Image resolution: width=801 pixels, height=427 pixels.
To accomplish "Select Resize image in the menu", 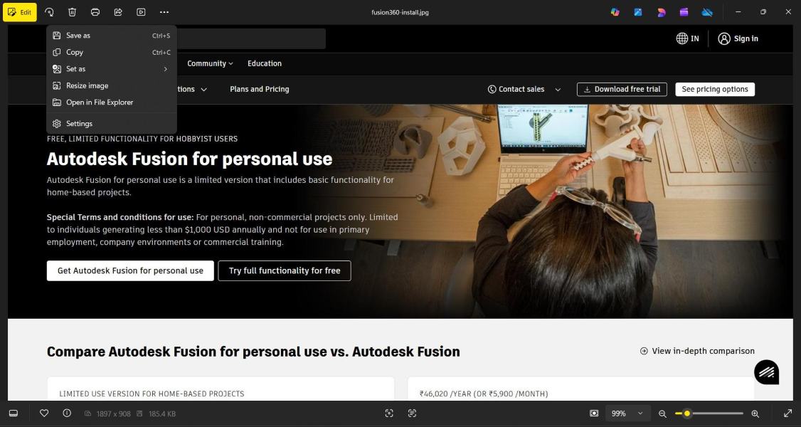I will click(112, 86).
